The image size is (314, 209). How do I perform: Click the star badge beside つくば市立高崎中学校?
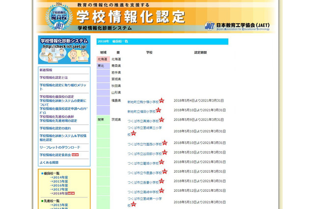[161, 190]
